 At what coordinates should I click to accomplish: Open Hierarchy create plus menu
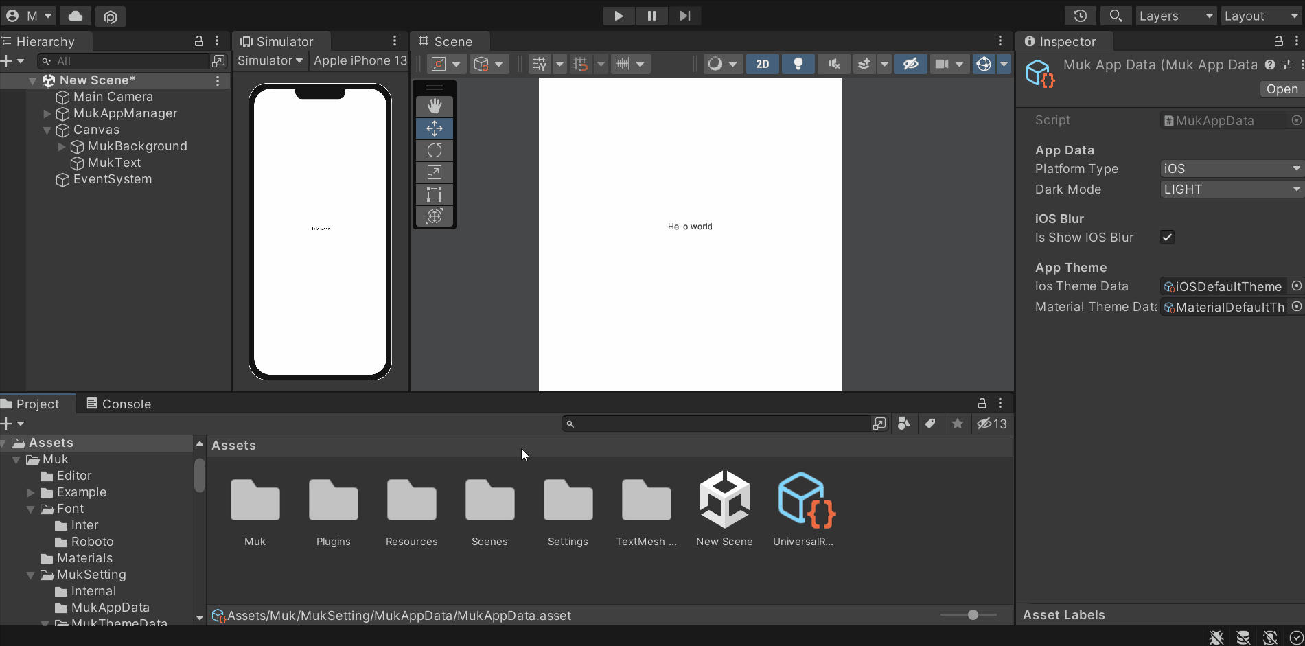coord(12,61)
